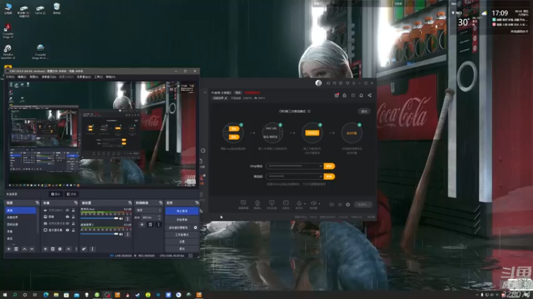
Task: Click blue Stop Streaming button in OBS Controls
Action: coord(182,211)
